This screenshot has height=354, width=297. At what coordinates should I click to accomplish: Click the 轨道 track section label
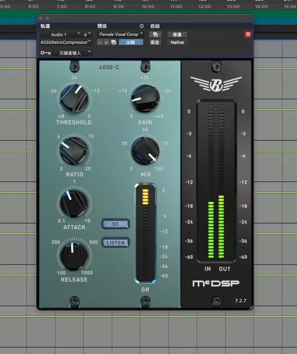coord(45,26)
